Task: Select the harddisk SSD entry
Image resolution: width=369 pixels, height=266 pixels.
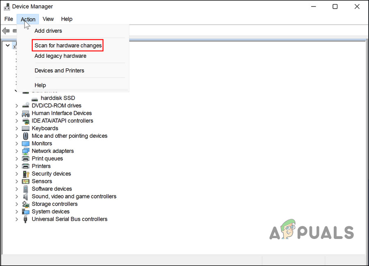Action: pos(58,98)
